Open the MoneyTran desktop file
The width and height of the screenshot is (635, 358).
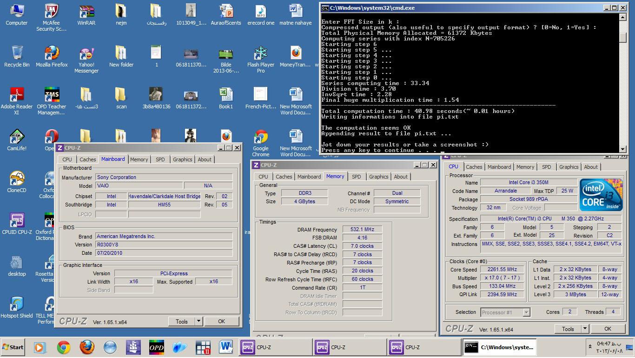[296, 57]
